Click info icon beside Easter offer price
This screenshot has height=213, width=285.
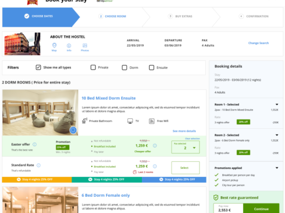155,146
